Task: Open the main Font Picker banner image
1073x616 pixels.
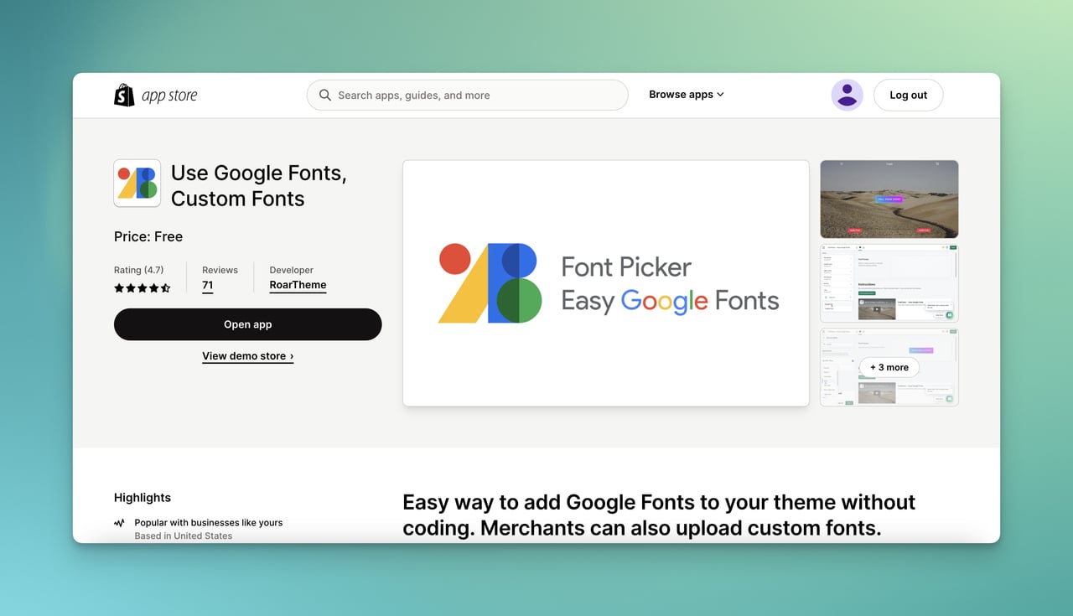Action: point(606,283)
